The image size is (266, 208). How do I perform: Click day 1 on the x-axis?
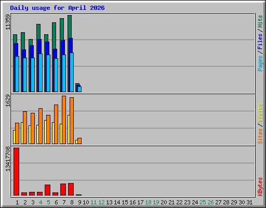pos(17,202)
